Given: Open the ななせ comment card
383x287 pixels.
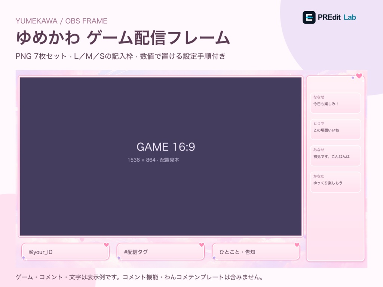Looking at the screenshot, I should [335, 103].
